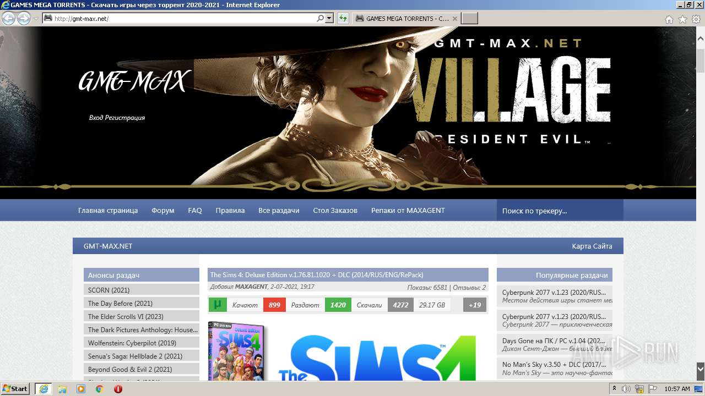Open Senua's Saga: Hellblade 2 announcement
Viewport: 705px width, 396px height.
point(142,356)
